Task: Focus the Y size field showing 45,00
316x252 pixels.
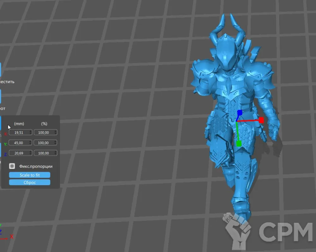Action: (19, 143)
